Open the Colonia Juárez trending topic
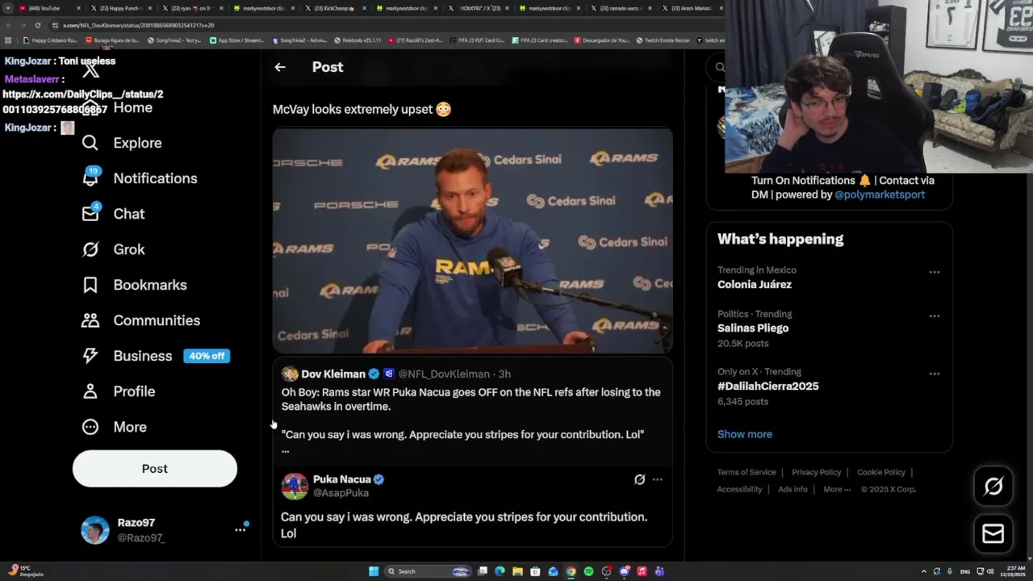Viewport: 1033px width, 581px height. (x=755, y=284)
